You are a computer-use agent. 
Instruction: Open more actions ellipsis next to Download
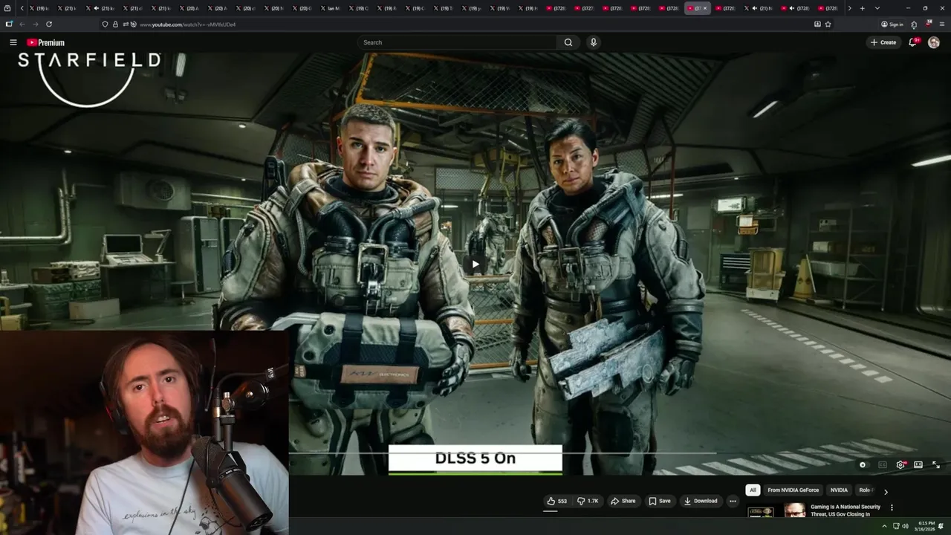tap(733, 501)
